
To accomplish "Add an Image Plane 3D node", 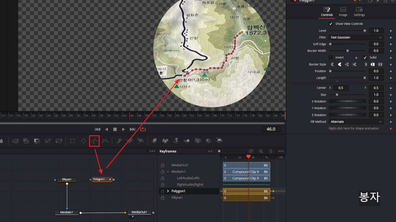I will point(154,140).
